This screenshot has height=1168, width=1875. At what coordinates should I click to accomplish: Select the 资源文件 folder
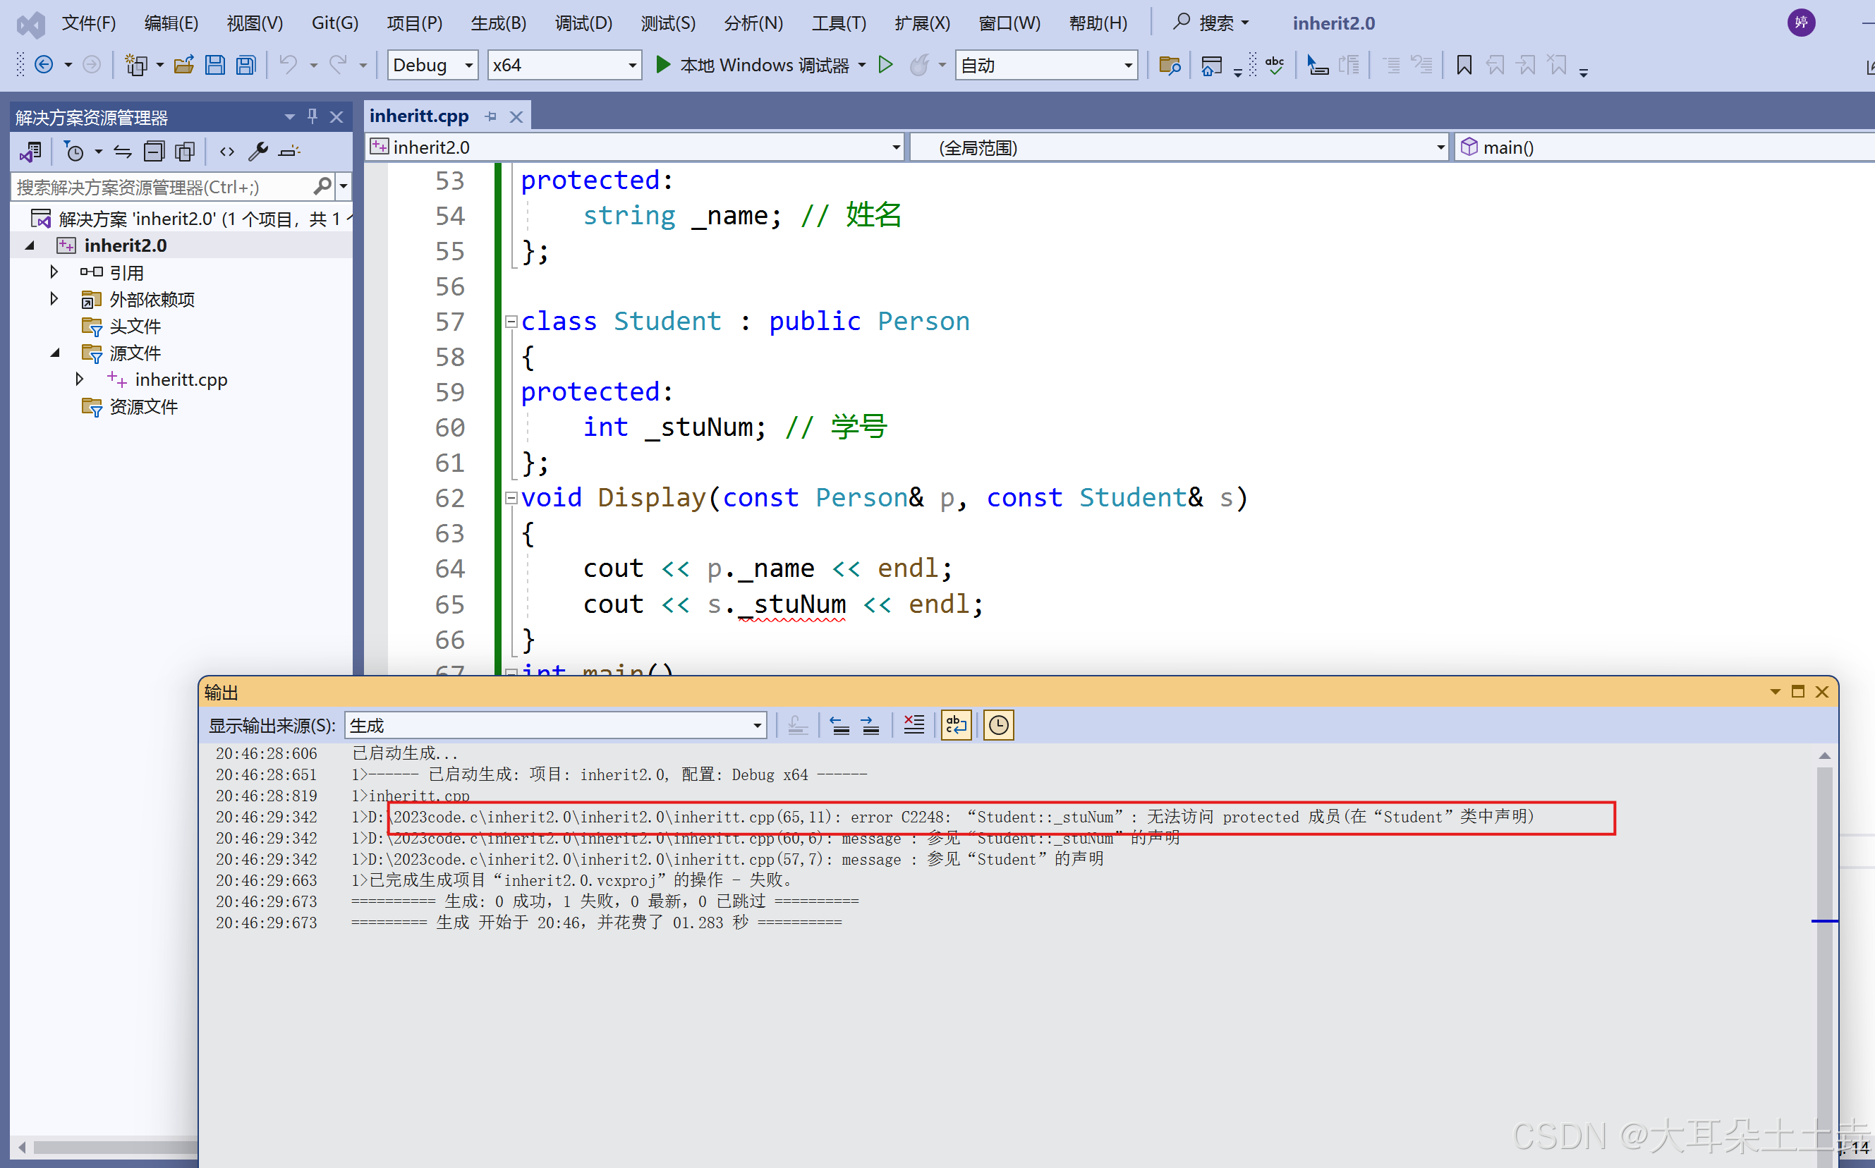pos(143,406)
